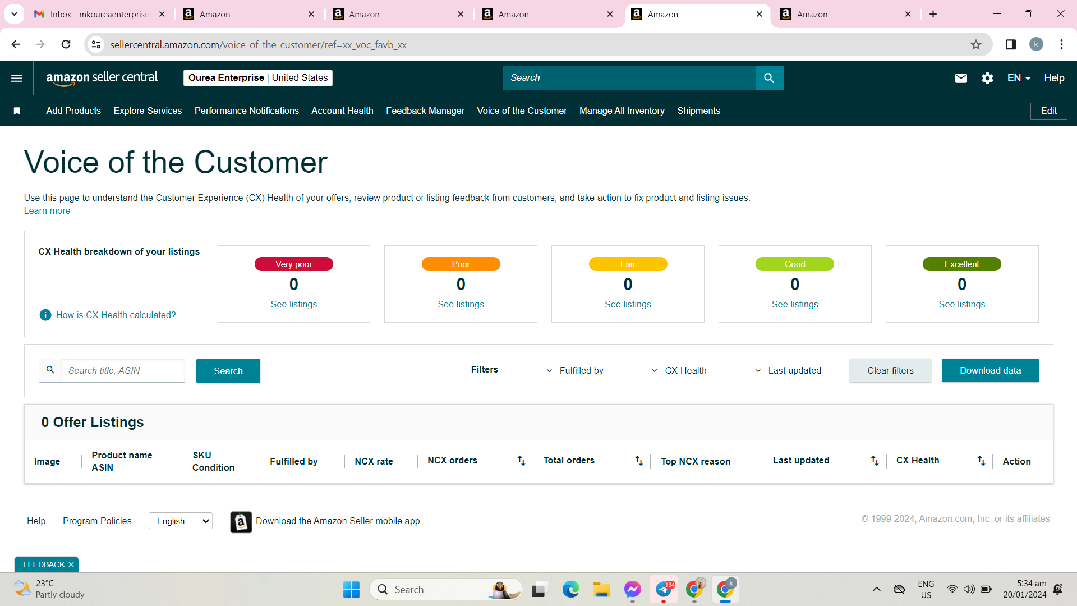This screenshot has width=1077, height=606.
Task: Close the FEEDBACK tab widget
Action: [x=71, y=565]
